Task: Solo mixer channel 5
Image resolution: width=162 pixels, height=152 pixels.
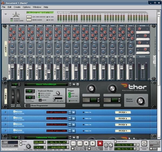Action: pyautogui.click(x=49, y=56)
